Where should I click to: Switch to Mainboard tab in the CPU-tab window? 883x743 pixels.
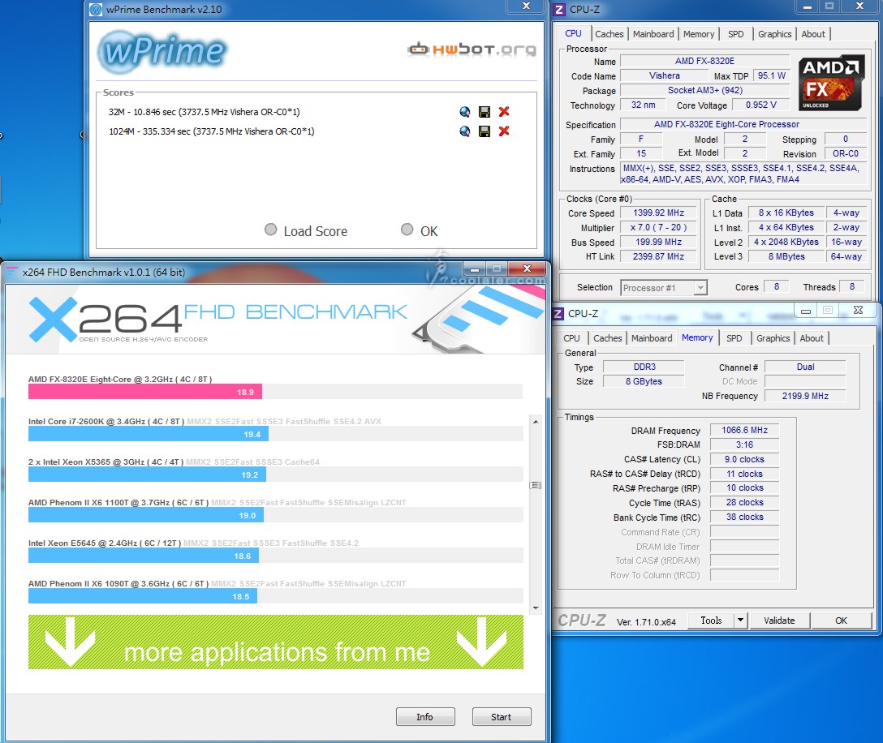coord(653,34)
